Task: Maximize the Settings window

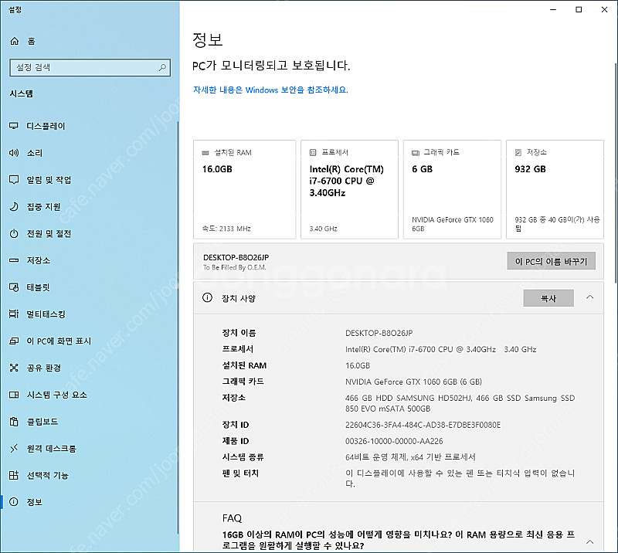Action: 579,9
